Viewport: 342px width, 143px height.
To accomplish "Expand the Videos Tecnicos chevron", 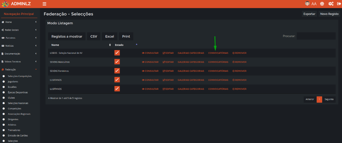I will pos(36,61).
